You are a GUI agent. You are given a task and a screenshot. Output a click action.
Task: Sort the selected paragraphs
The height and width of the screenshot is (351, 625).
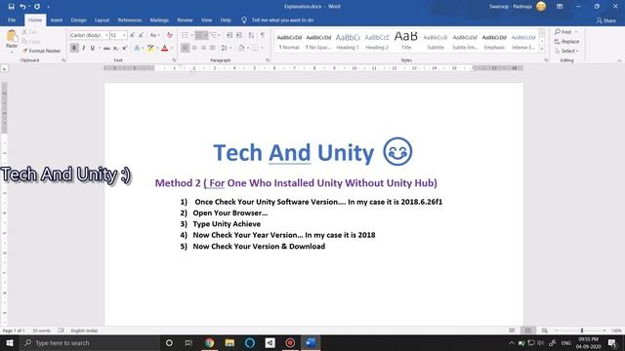(251, 35)
